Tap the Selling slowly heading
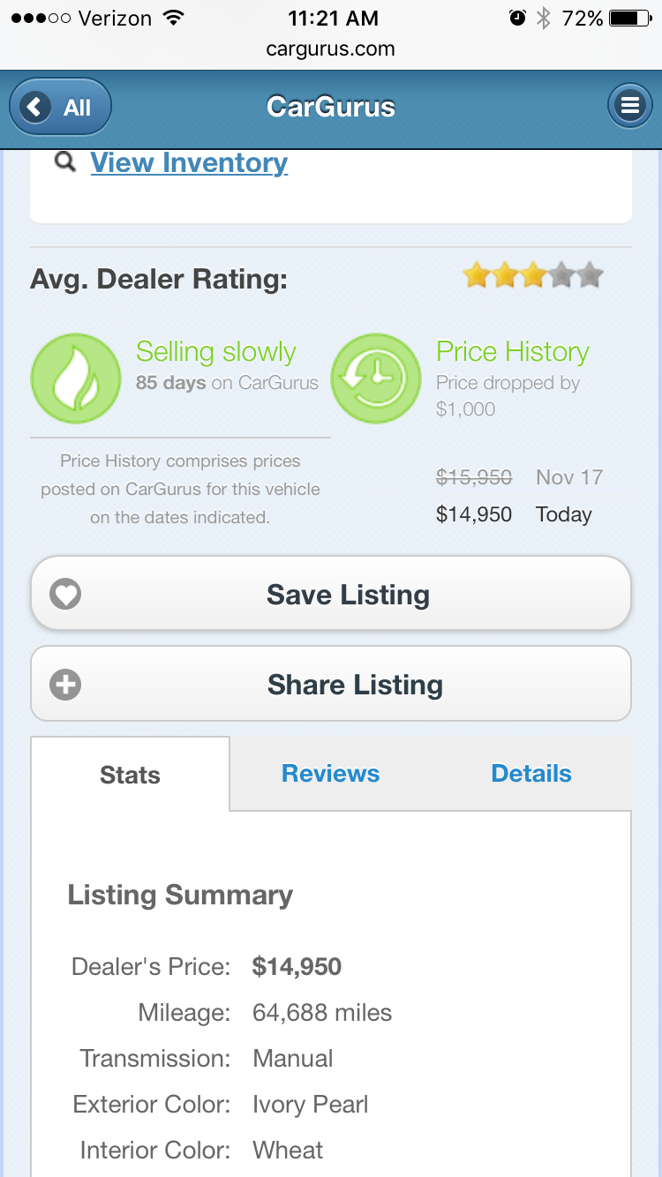The image size is (662, 1177). 215,351
